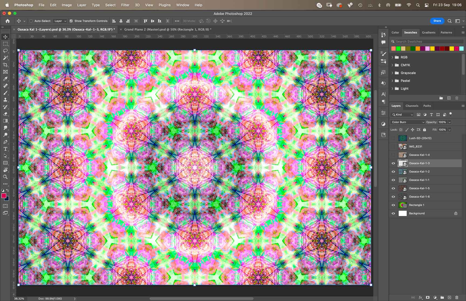Select the Move tool
466x301 pixels.
tap(5, 37)
